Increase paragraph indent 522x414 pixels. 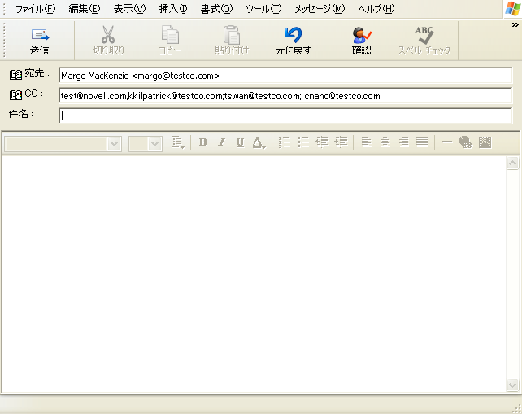pos(341,142)
